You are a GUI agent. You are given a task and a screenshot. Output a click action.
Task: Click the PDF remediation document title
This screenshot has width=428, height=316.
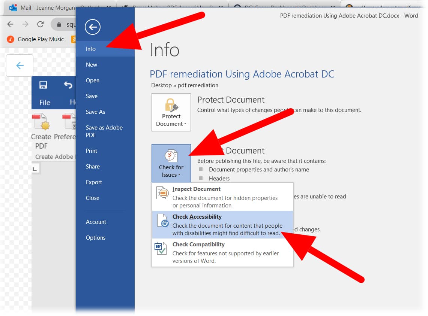(x=242, y=74)
